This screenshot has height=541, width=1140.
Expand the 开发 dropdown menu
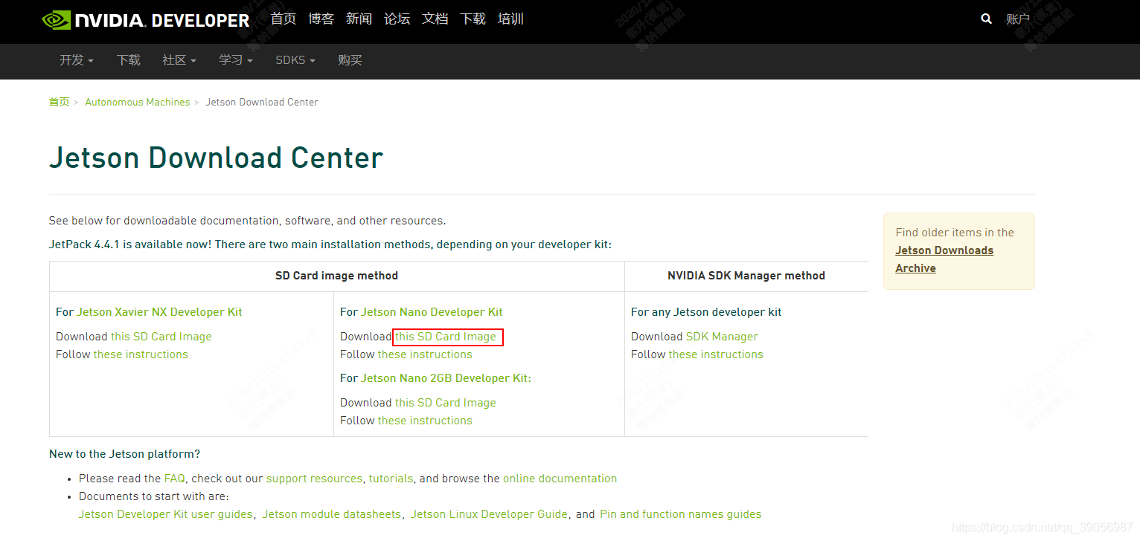click(77, 60)
